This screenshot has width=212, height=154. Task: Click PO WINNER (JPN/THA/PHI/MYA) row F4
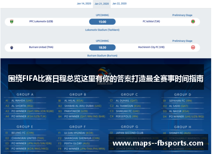click(85, 149)
